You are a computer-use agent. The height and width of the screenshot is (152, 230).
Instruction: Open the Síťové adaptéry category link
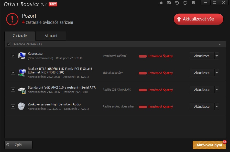pos(113,73)
